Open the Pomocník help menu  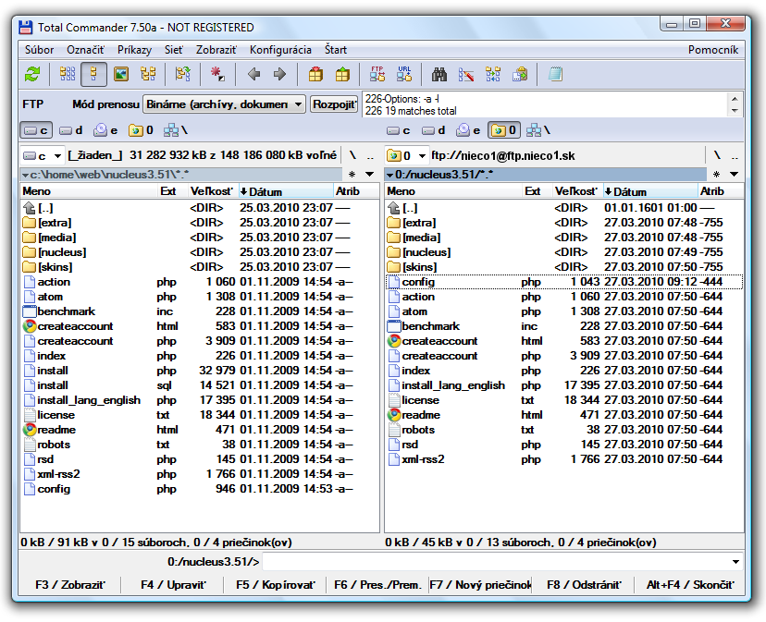(713, 50)
